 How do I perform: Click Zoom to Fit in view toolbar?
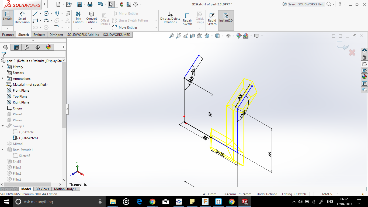pos(172,36)
